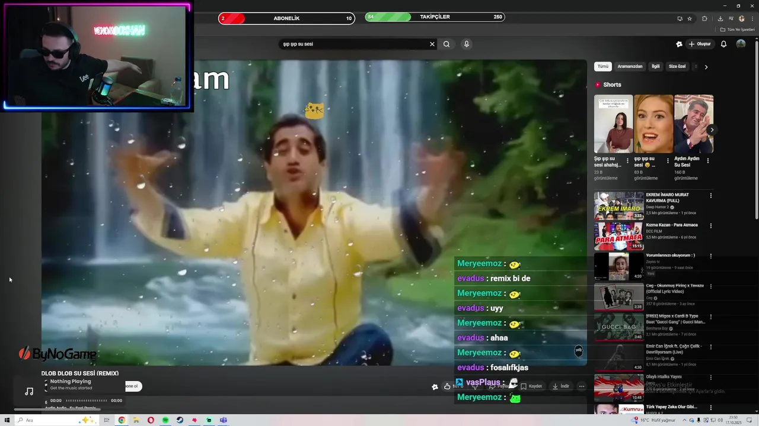Open the PARA ATMACA video thumbnail
The width and height of the screenshot is (759, 426).
618,236
